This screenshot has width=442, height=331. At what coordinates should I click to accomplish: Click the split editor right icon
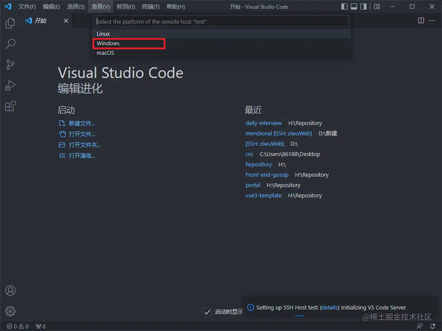click(421, 21)
